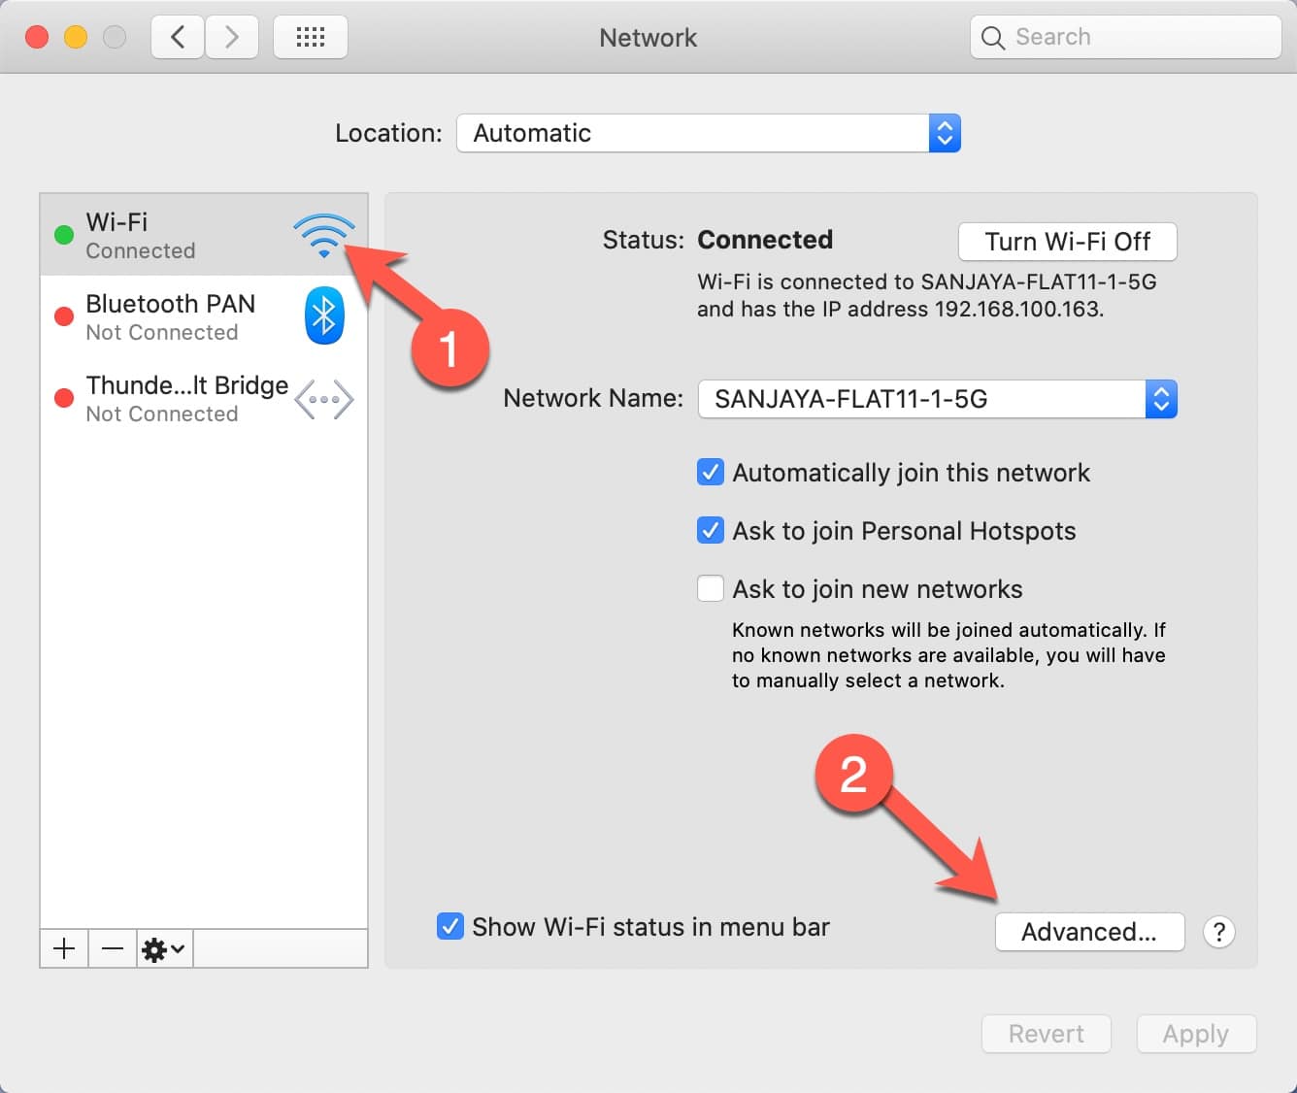Image resolution: width=1297 pixels, height=1093 pixels.
Task: Click the Revert button
Action: pyautogui.click(x=1047, y=1034)
